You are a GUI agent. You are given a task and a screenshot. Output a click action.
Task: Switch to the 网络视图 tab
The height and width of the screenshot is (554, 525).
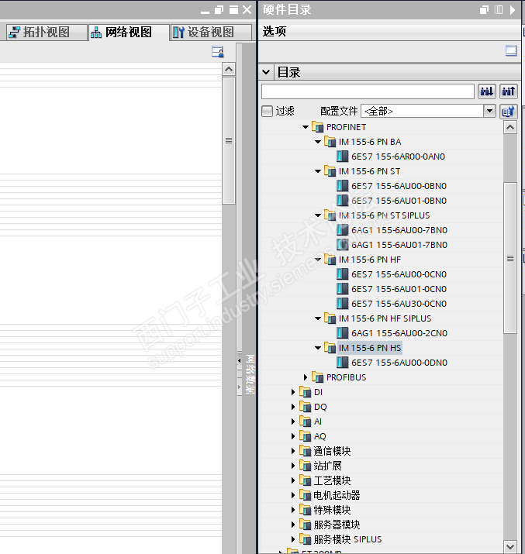pyautogui.click(x=129, y=32)
